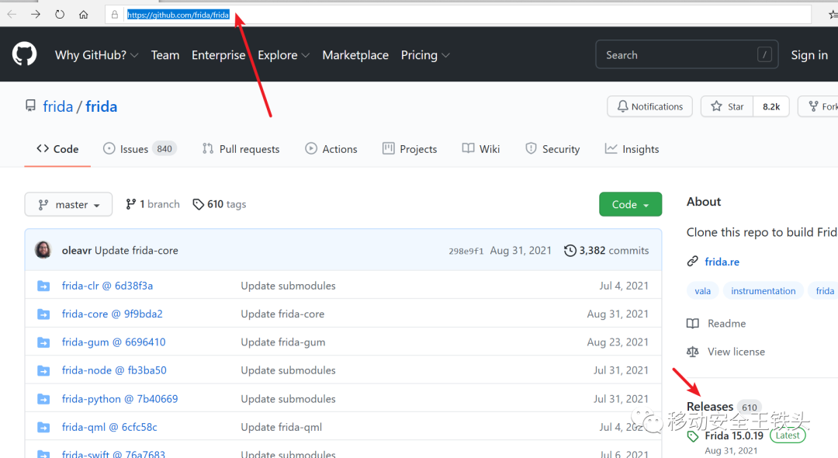This screenshot has width=838, height=458.
Task: Open the green Code dropdown button
Action: (x=631, y=204)
